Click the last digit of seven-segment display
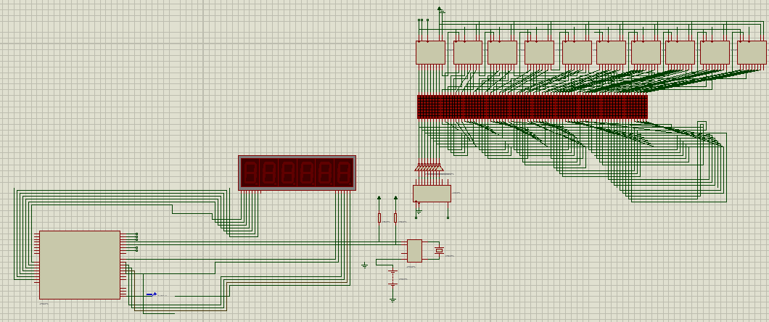 [x=343, y=173]
